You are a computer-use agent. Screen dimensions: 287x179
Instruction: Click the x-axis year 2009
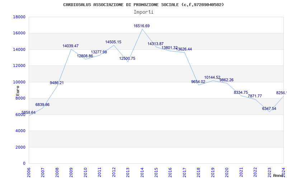coord(71,172)
